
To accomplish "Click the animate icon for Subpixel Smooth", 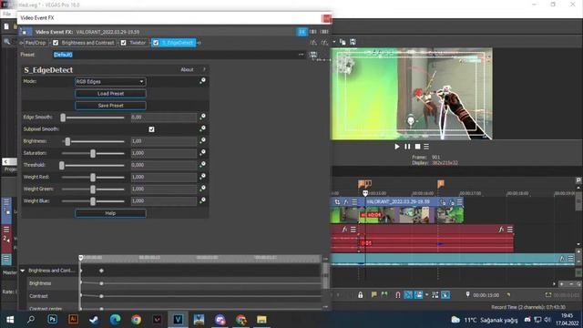I will pos(202,128).
